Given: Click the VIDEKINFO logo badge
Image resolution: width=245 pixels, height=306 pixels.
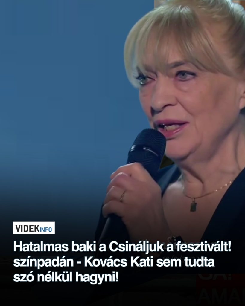Looking at the screenshot, I should point(34,228).
